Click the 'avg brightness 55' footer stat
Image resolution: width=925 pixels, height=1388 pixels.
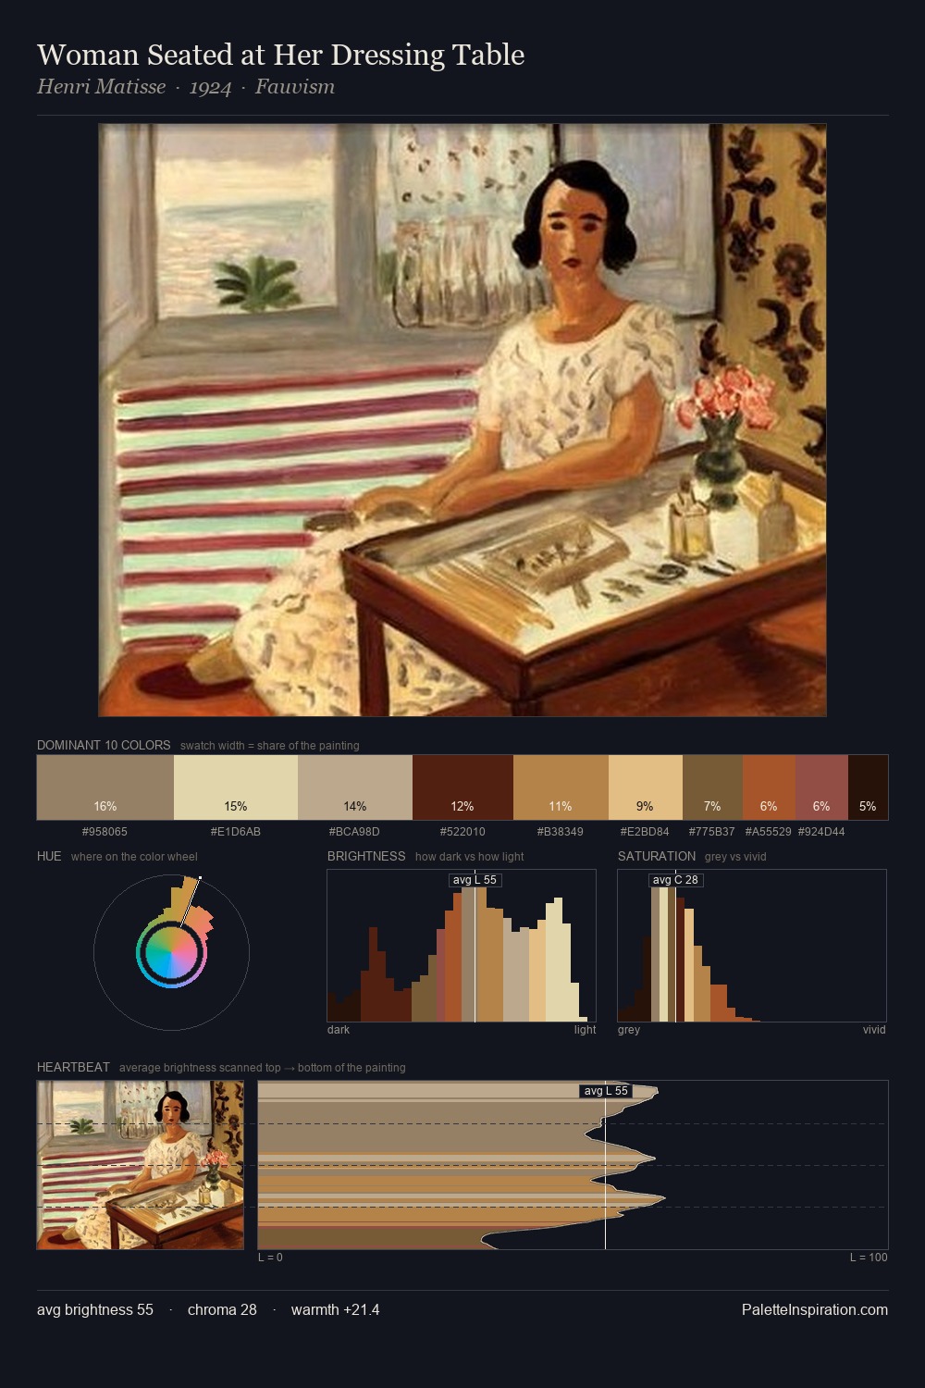(x=95, y=1309)
